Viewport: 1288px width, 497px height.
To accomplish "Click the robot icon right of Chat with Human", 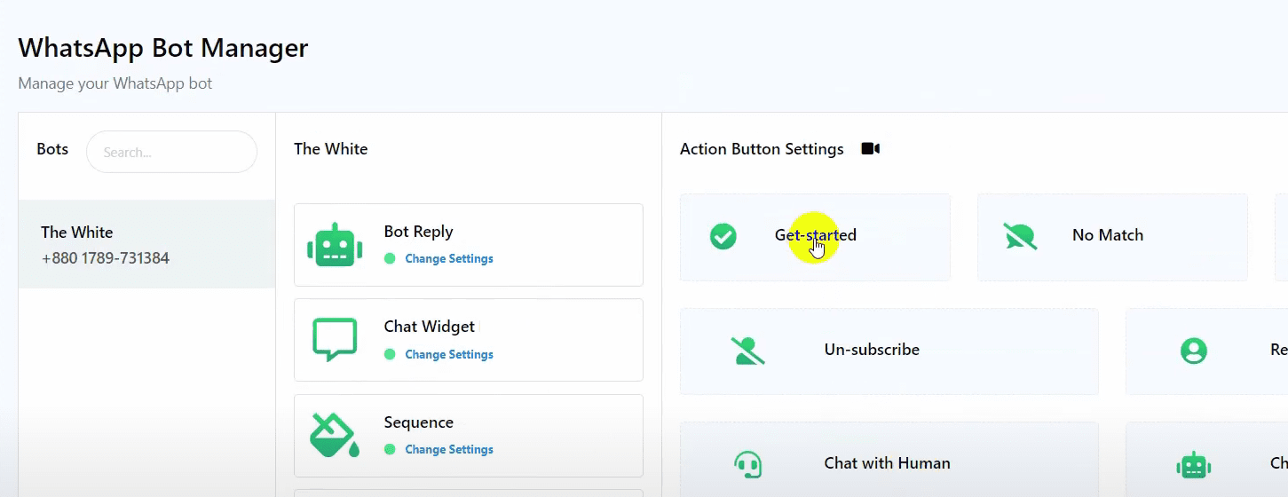I will coord(1194,464).
